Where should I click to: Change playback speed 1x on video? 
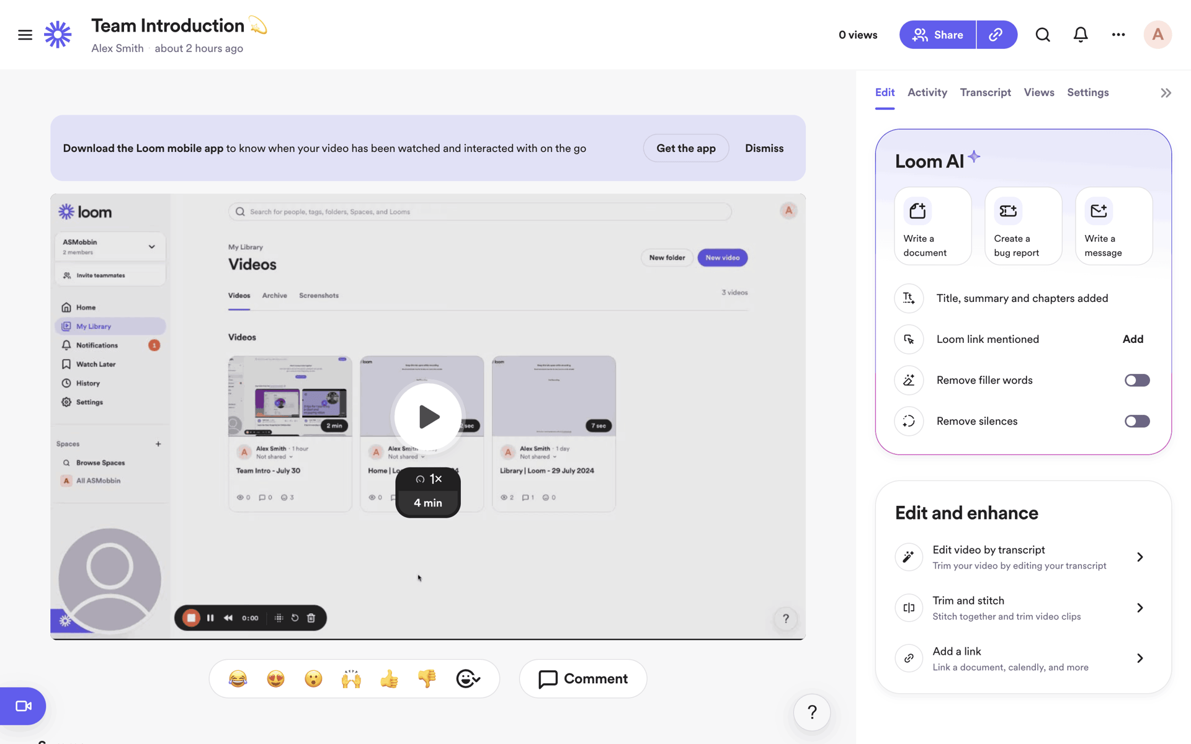pos(428,479)
